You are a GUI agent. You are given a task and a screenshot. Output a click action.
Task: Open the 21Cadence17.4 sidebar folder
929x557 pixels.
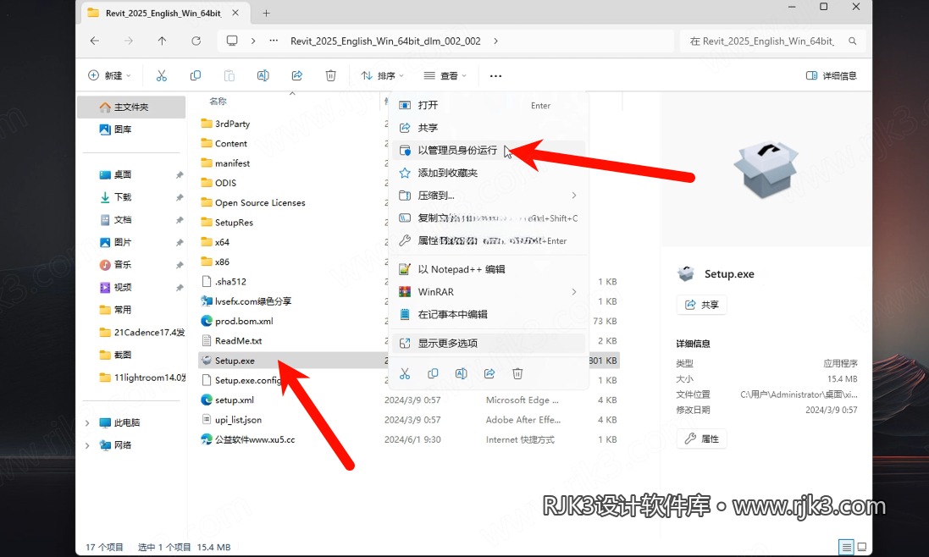click(x=142, y=332)
